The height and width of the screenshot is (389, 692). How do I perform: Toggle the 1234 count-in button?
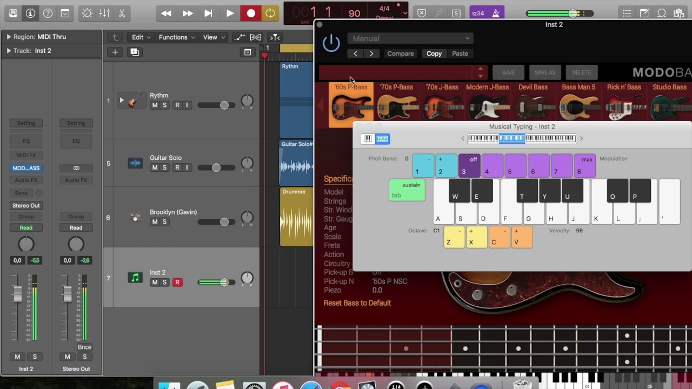pyautogui.click(x=478, y=14)
